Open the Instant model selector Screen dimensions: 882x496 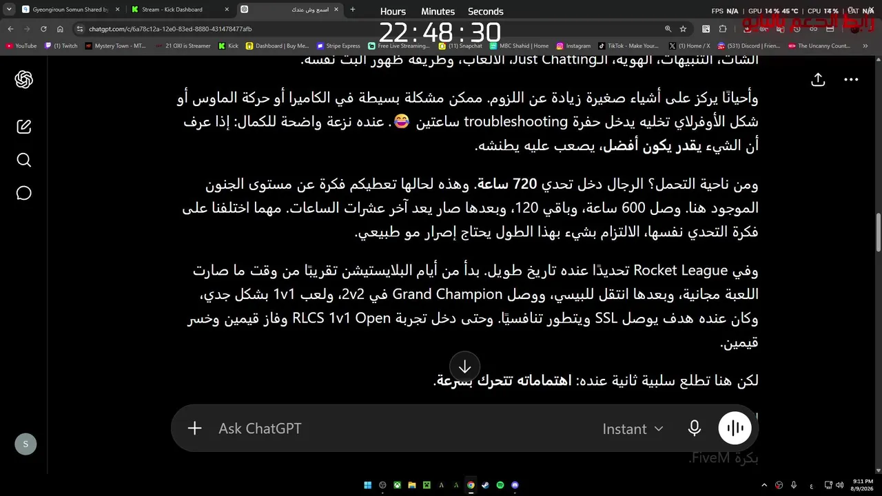tap(633, 428)
